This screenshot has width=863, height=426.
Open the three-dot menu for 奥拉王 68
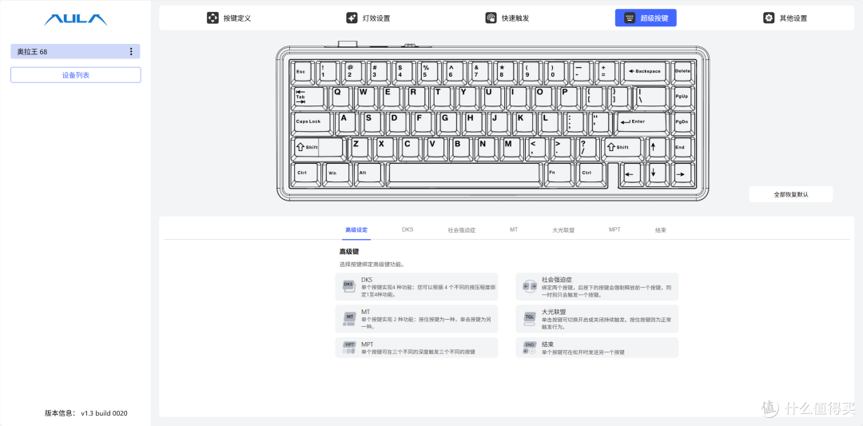(131, 52)
